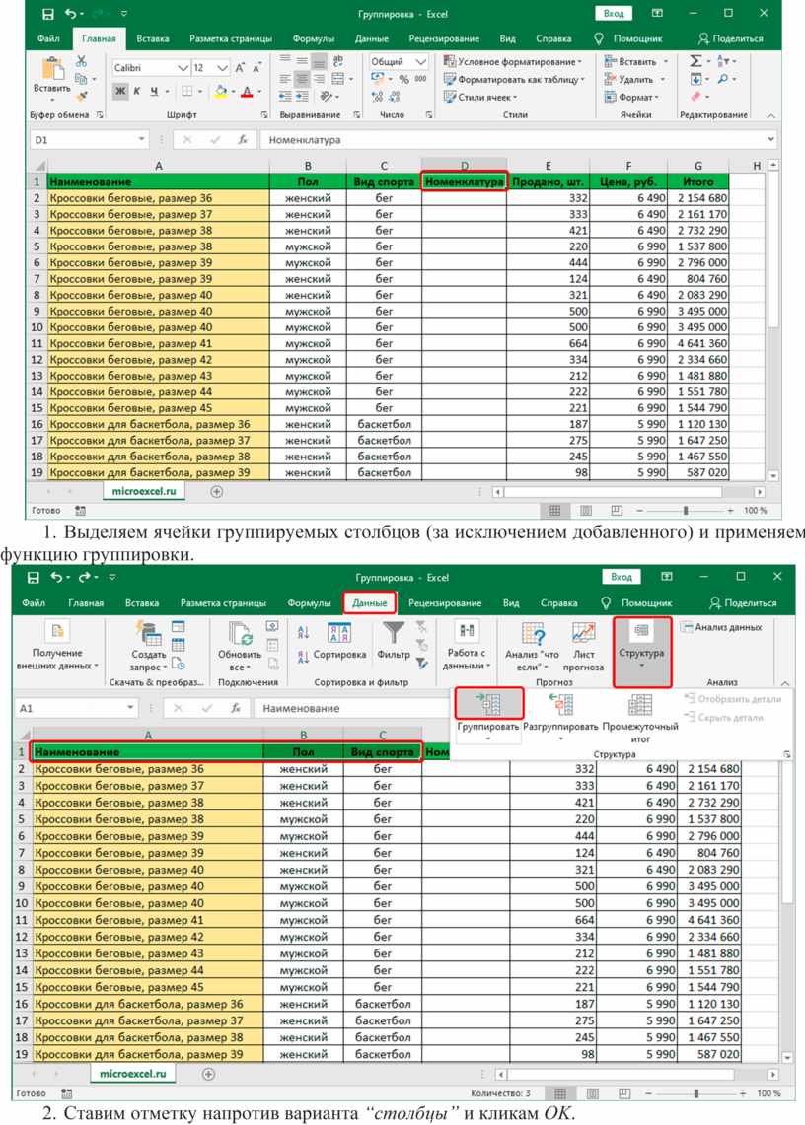The image size is (805, 1125).
Task: Click the Format Painter brush icon
Action: [x=81, y=95]
